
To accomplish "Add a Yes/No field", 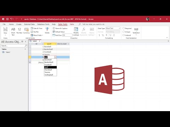I will pos(35,32).
